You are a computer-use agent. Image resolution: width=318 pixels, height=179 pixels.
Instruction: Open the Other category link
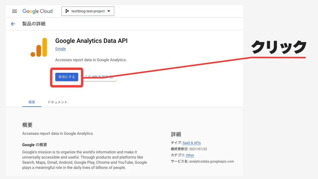pos(190,155)
